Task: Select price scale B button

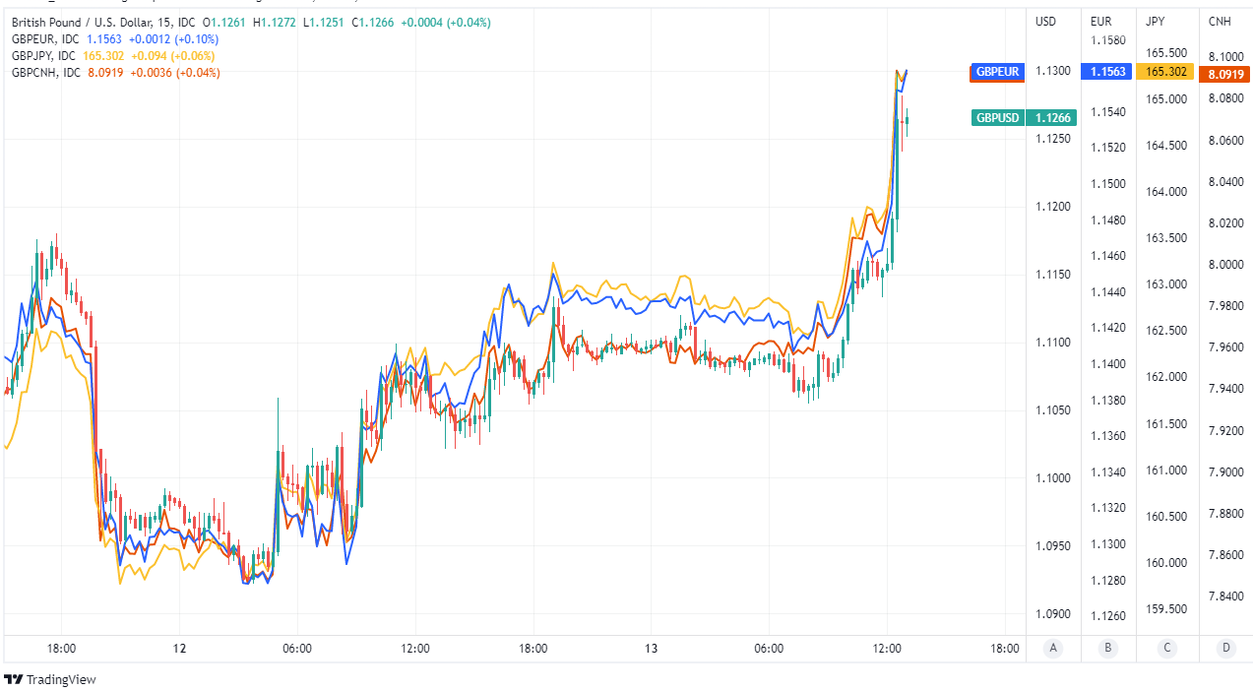Action: coord(1108,648)
